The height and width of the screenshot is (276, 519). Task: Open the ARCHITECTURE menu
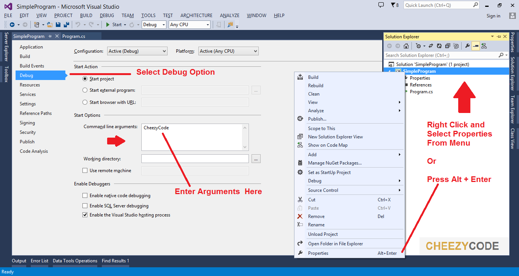196,16
